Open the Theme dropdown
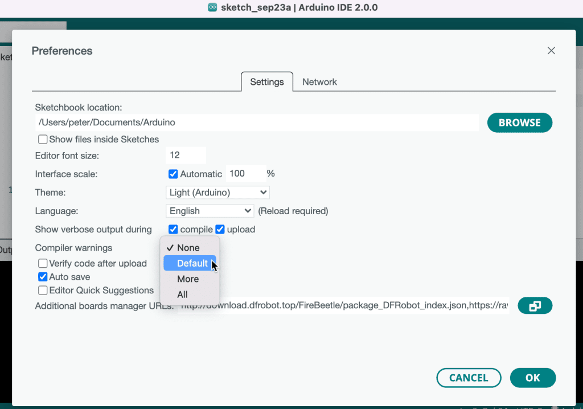 (x=217, y=193)
